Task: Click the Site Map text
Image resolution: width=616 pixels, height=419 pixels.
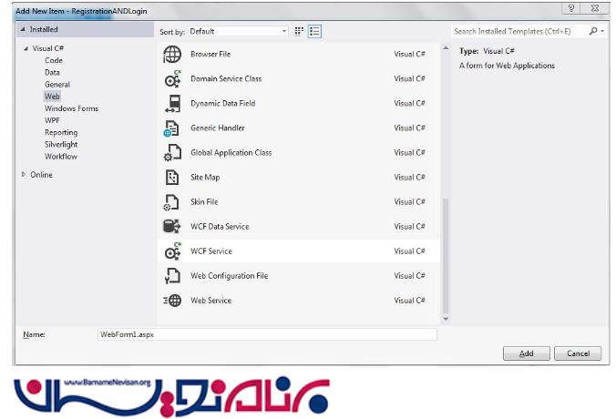Action: point(205,177)
